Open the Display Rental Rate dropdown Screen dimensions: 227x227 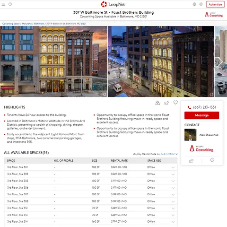pos(169,154)
